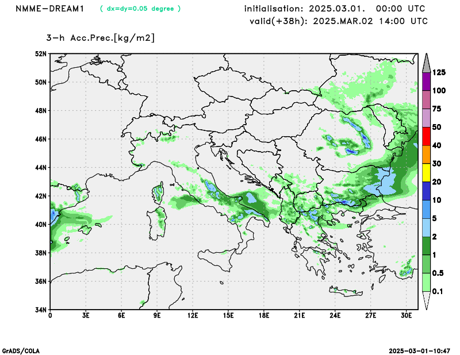The height and width of the screenshot is (355, 460).
Task: Click the 52N latitude label
Action: tap(41, 54)
